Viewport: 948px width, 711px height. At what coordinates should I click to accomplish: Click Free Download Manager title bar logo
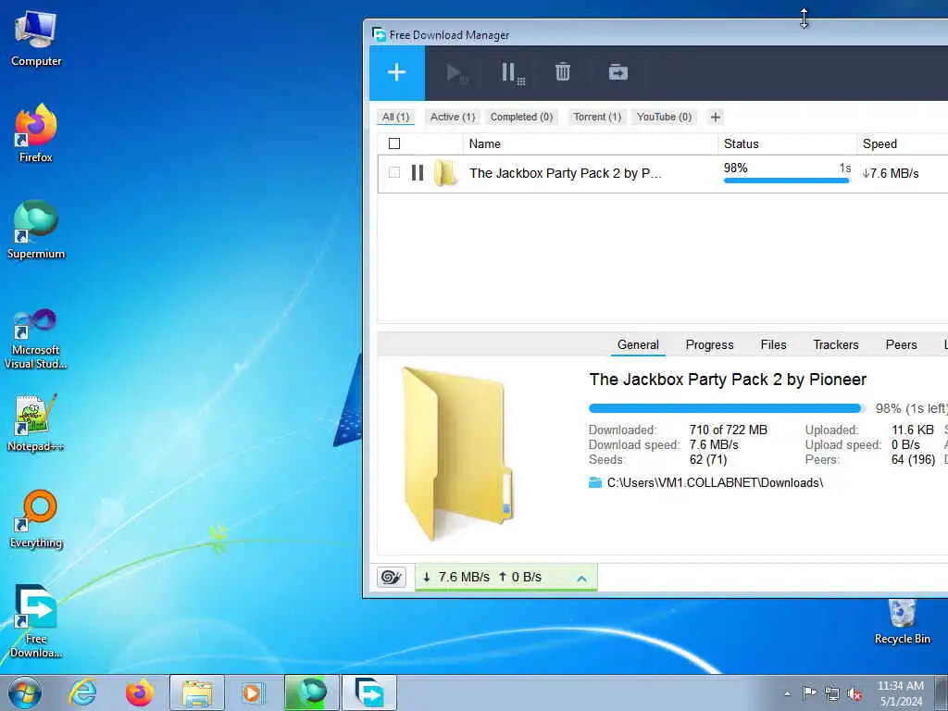click(x=379, y=35)
